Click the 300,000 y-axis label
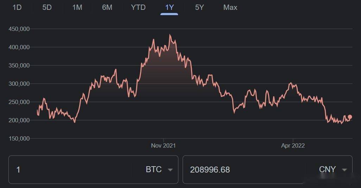Image resolution: width=361 pixels, height=188 pixels. (19, 84)
